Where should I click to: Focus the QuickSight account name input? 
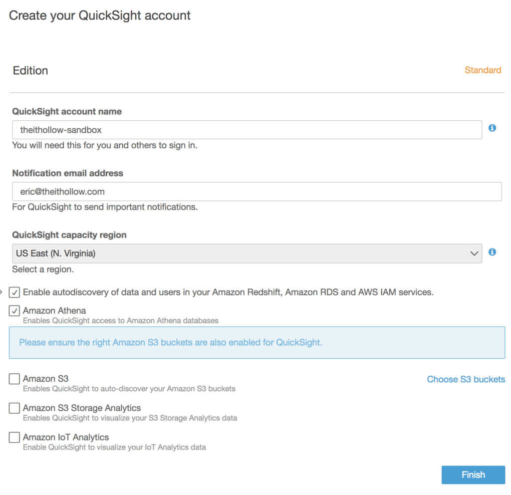247,130
